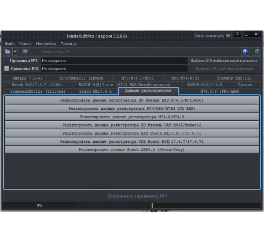Click the open file folder icon

pos(7,52)
